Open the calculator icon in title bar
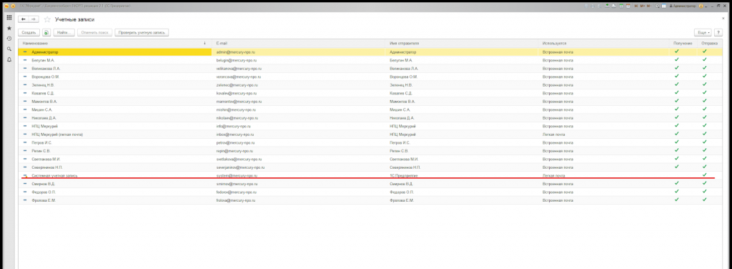 [621, 6]
